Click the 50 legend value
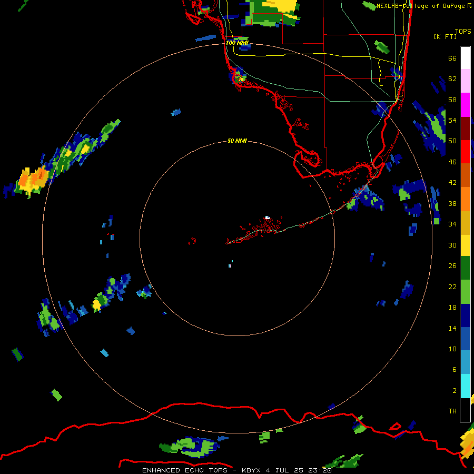Image resolution: width=474 pixels, height=474 pixels. pos(452,141)
